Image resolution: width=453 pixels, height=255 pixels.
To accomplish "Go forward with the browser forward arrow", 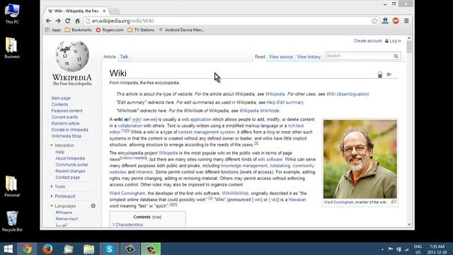I will pos(58,21).
